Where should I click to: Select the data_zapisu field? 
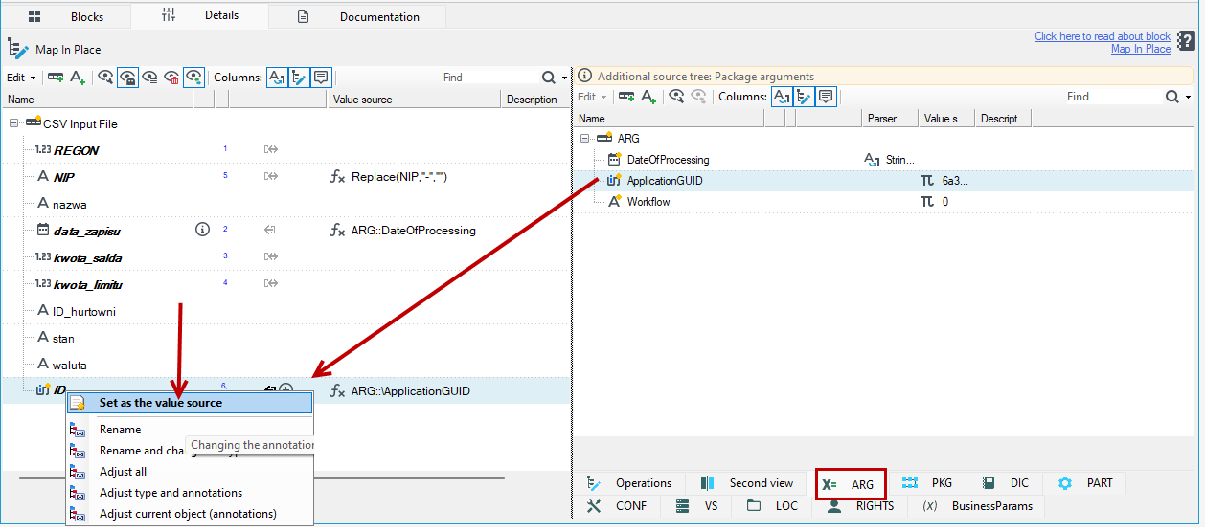pyautogui.click(x=85, y=231)
